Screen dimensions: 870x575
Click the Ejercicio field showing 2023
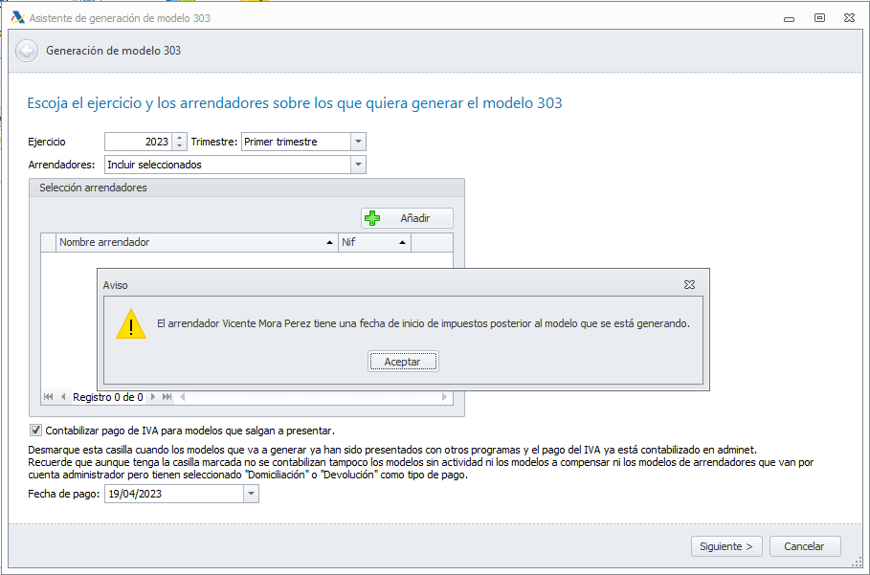click(x=139, y=142)
